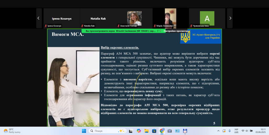Click muted mic icon for Natalia Rak

click(x=82, y=26)
